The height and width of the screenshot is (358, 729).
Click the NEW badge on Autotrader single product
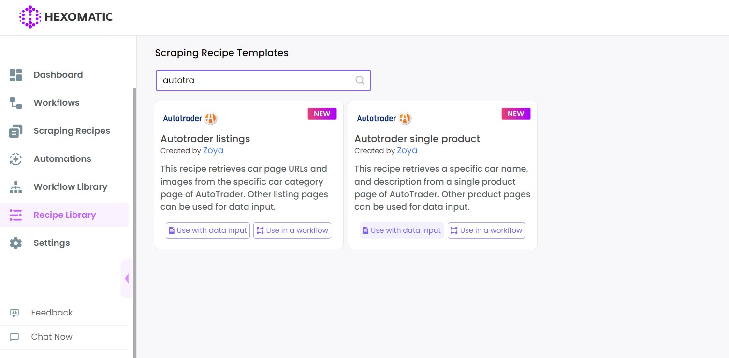[515, 114]
